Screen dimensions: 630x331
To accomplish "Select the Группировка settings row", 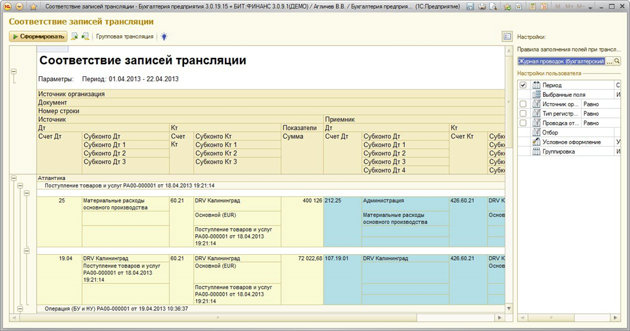I will tap(561, 152).
